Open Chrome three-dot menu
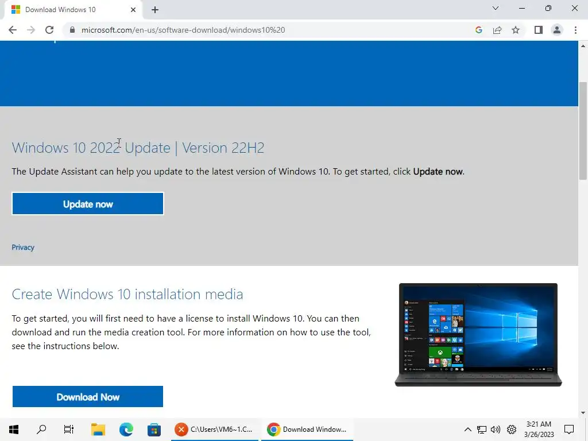The image size is (588, 441). 575,30
